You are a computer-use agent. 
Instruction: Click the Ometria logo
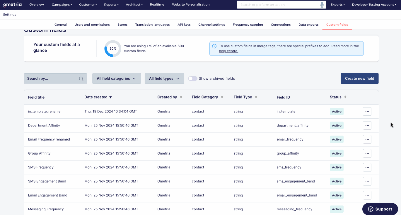click(x=12, y=5)
